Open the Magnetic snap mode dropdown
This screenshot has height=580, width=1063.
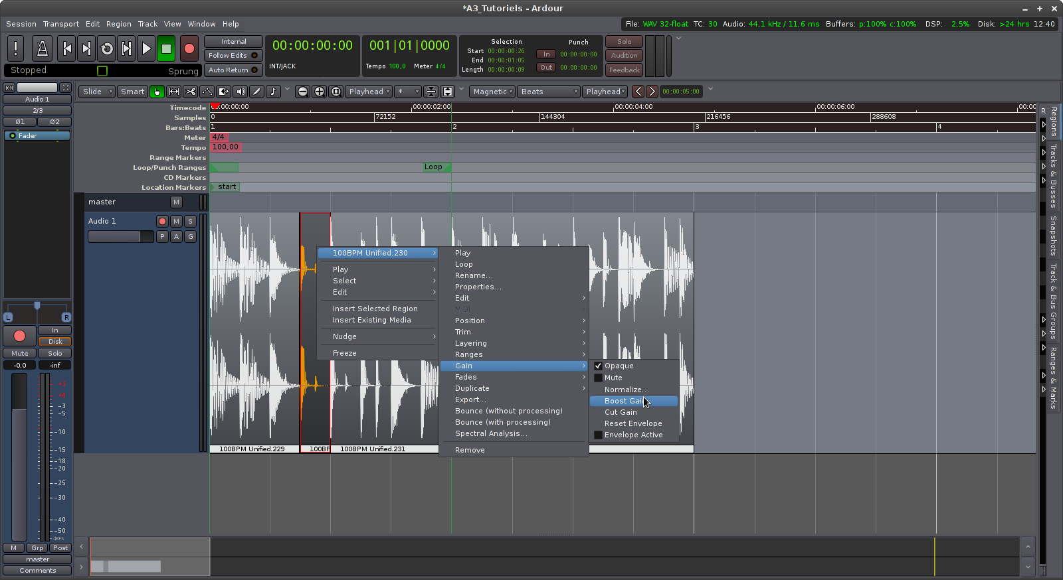(x=492, y=92)
